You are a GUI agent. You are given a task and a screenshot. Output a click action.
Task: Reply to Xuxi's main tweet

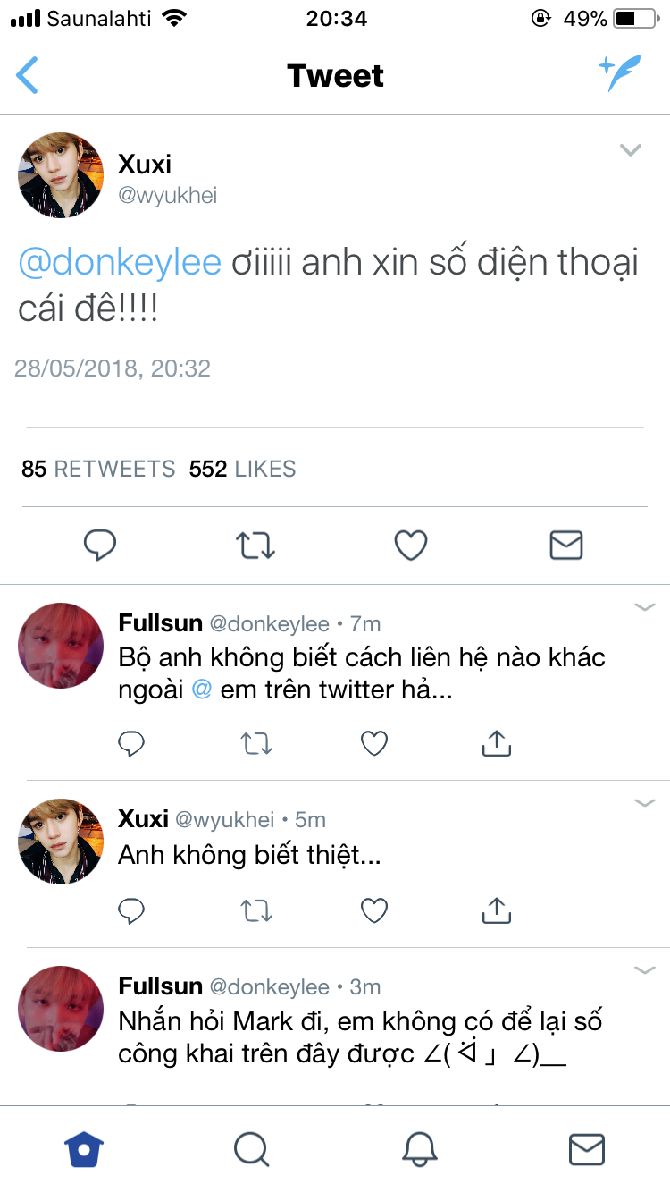tap(100, 545)
